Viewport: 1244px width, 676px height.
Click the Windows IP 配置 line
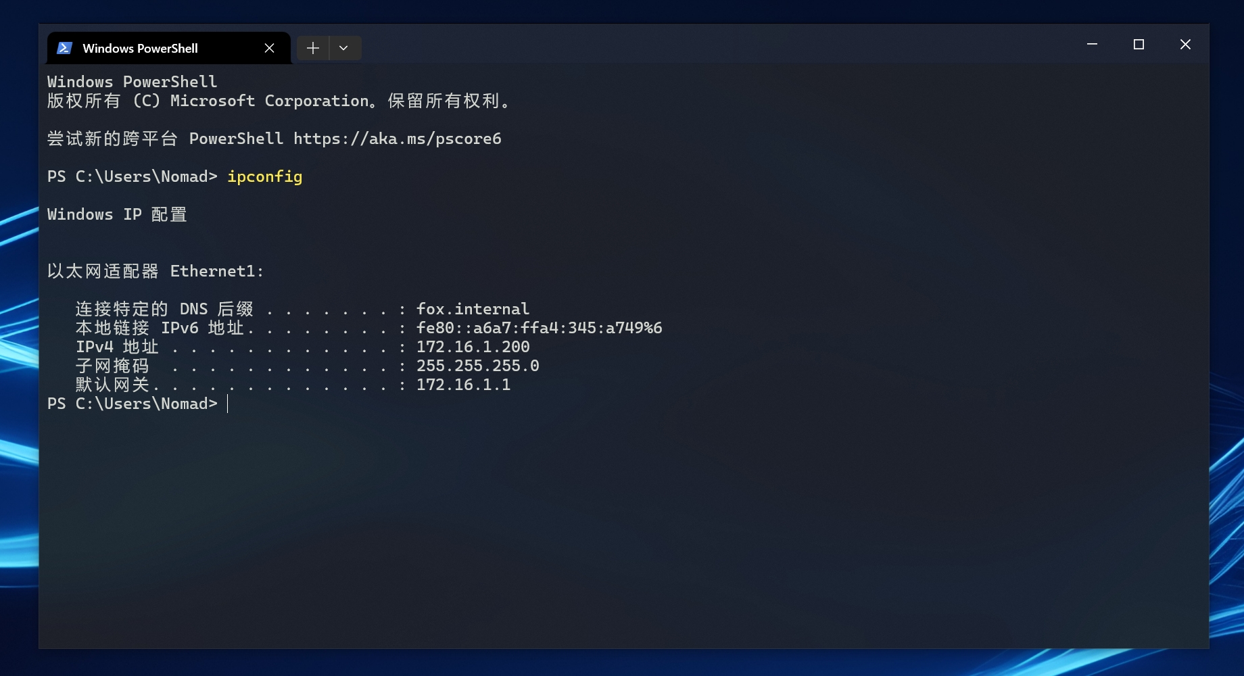(x=117, y=214)
